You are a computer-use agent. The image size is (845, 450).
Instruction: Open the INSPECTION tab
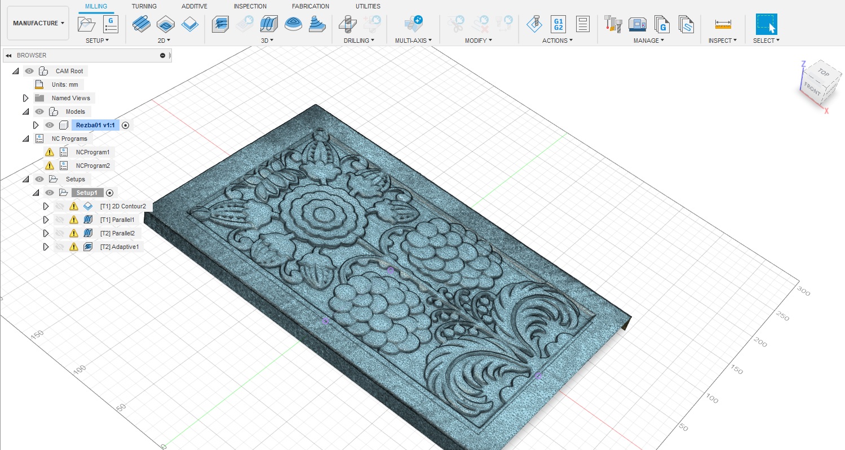tap(250, 6)
